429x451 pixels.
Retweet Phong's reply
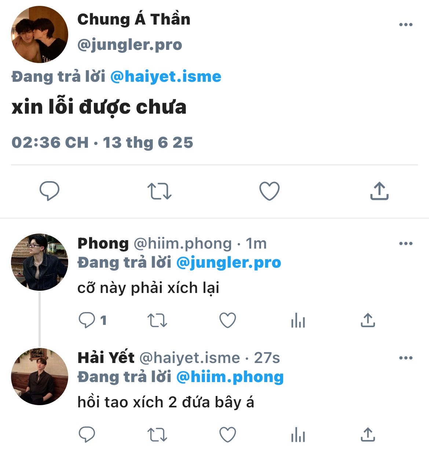coord(157,320)
